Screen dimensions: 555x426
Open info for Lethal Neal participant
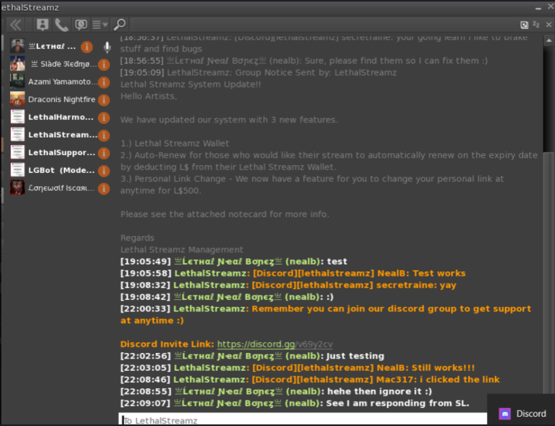(87, 47)
